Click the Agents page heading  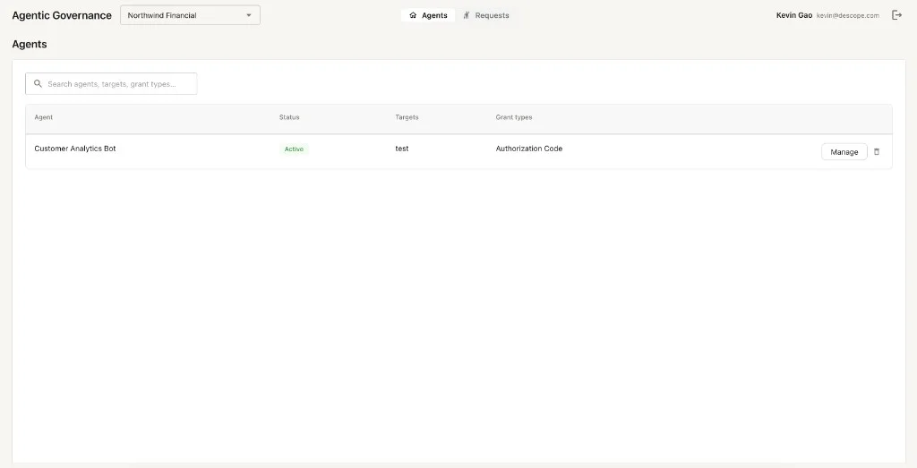[x=30, y=45]
